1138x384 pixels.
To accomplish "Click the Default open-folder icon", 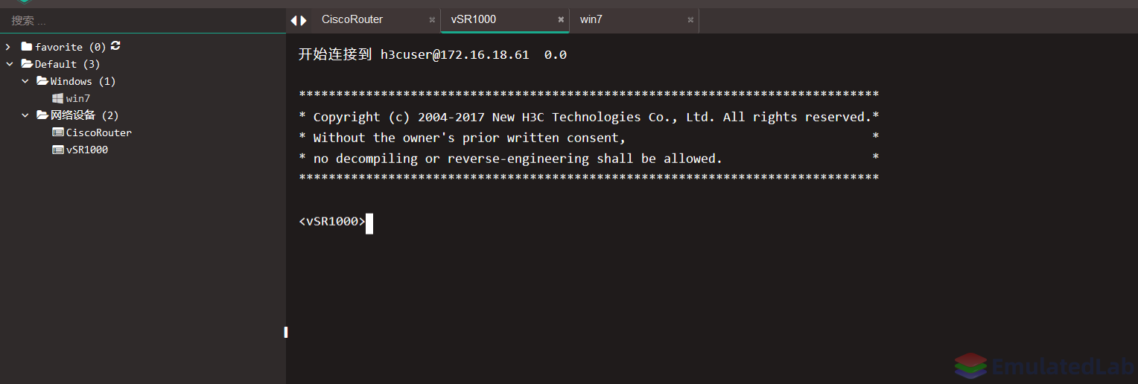I will coord(28,64).
